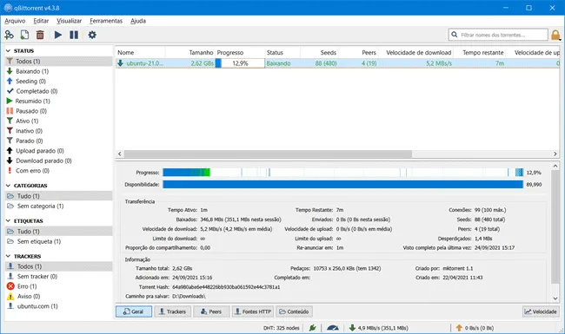Image resolution: width=565 pixels, height=334 pixels.
Task: Open the Editar menu
Action: (x=41, y=21)
